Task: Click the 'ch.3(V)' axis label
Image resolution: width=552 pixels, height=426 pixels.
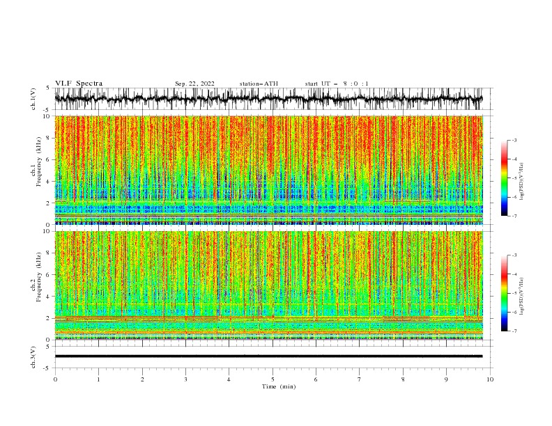Action: pyautogui.click(x=33, y=357)
